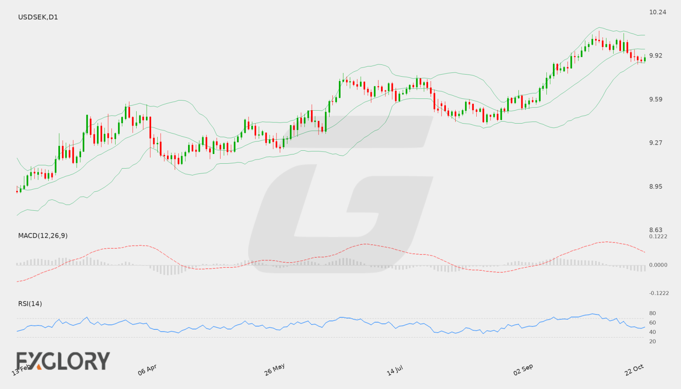
Task: Click the 14 Jul date label
Action: pos(395,370)
